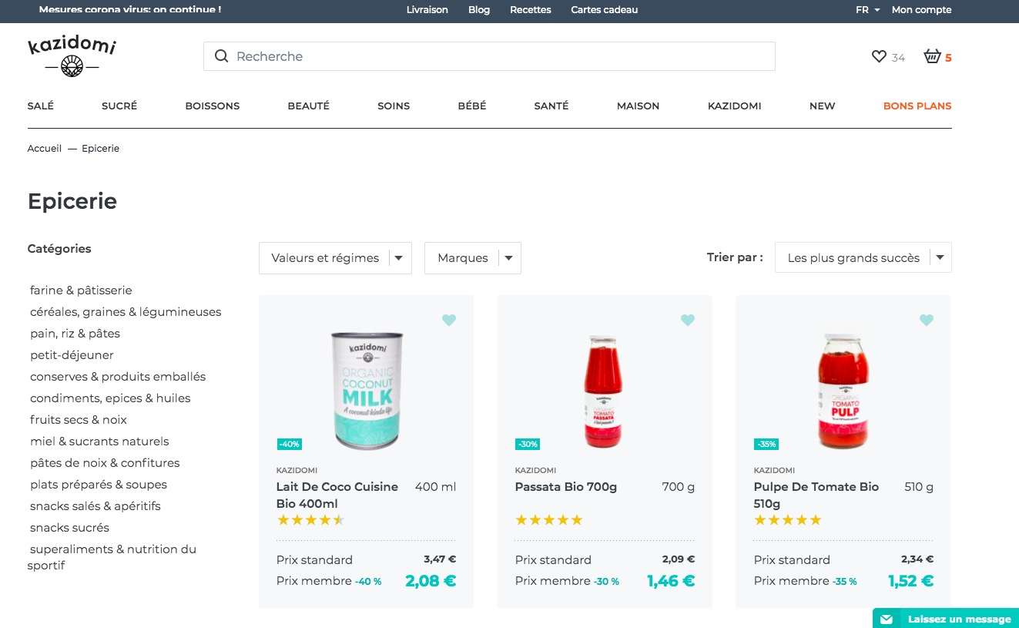The width and height of the screenshot is (1019, 628).
Task: Open Lait De Coco Cuisine Bio 400ml title
Action: pos(337,495)
